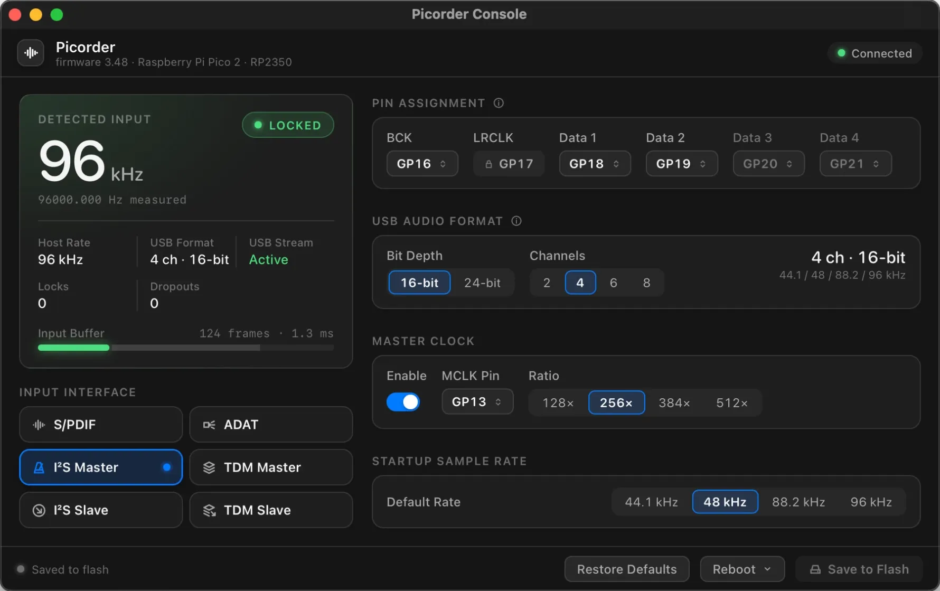
Task: Click the Picorder Console window title
Action: tap(469, 14)
